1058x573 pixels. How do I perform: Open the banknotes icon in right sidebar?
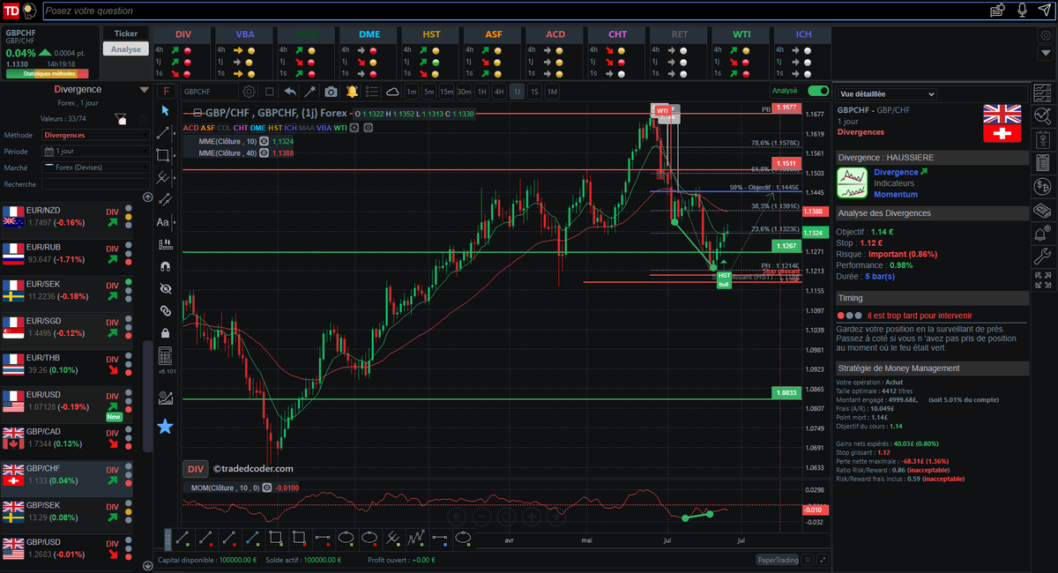coord(1043,210)
